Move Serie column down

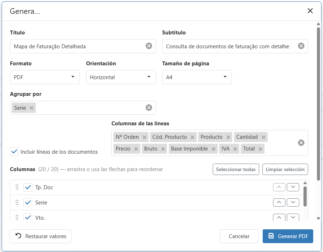pos(293,203)
